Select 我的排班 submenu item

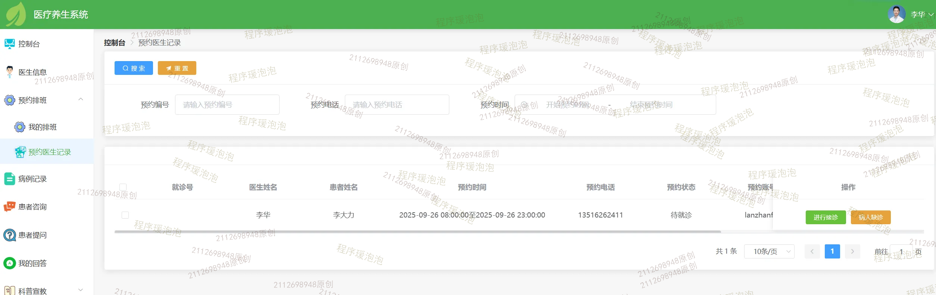(47, 127)
